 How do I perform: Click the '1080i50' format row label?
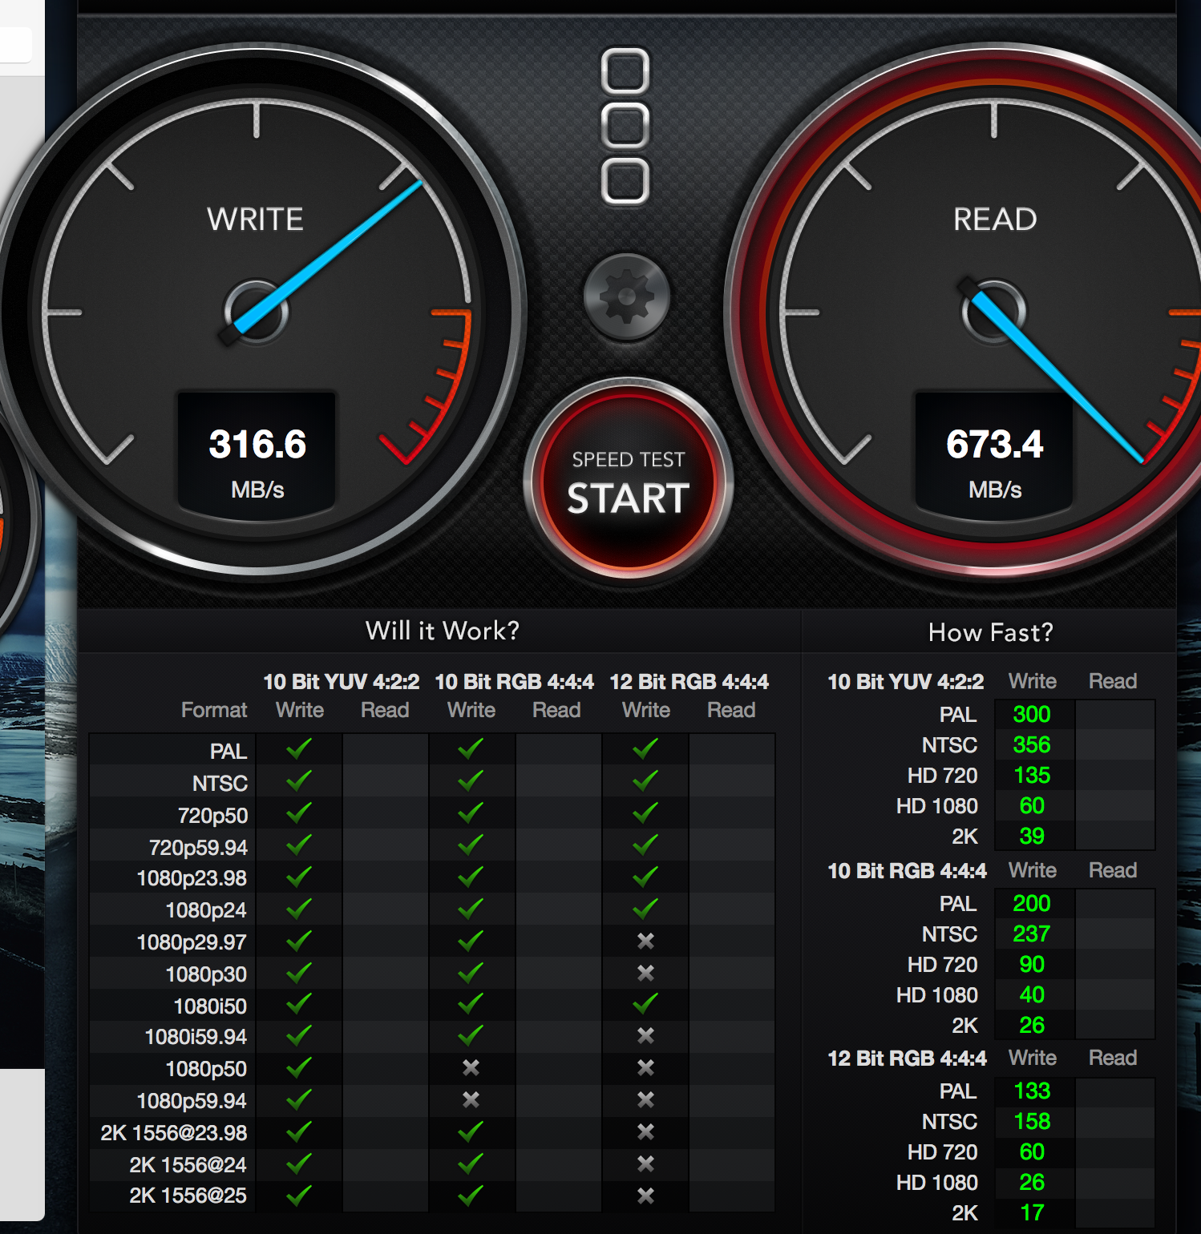pos(210,1006)
